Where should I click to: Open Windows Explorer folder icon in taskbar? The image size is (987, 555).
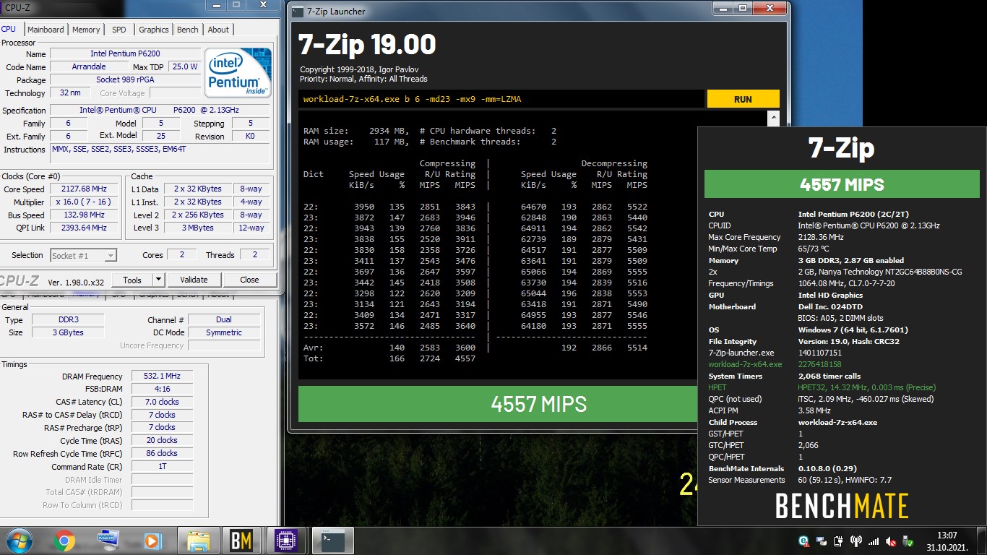198,541
